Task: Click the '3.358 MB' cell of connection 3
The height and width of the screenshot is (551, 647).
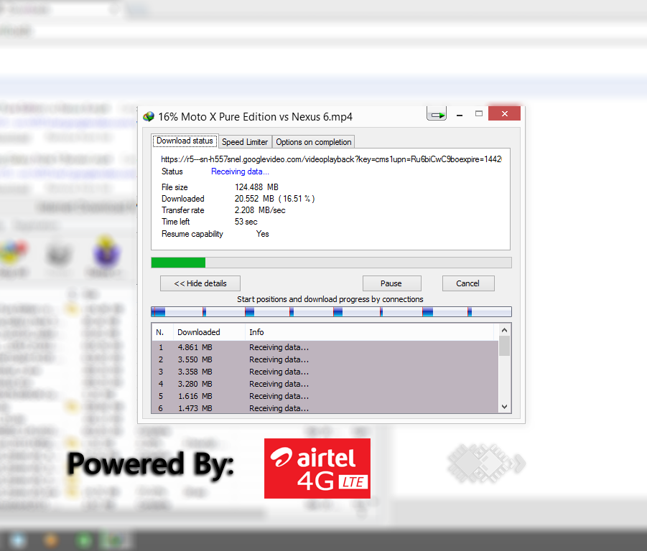Action: [x=195, y=372]
